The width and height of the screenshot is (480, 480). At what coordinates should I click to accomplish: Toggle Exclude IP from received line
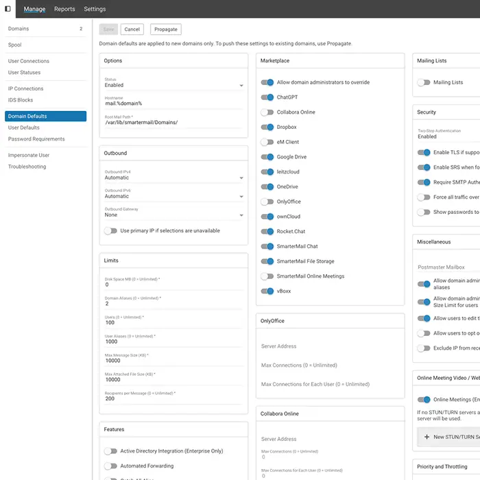tap(424, 348)
